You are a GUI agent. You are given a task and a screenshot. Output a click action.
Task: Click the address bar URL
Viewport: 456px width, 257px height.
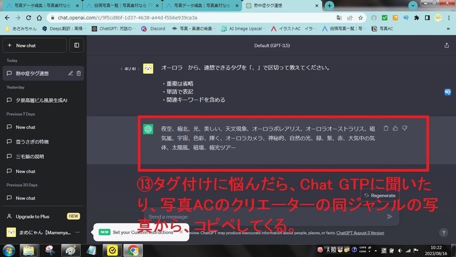127,18
